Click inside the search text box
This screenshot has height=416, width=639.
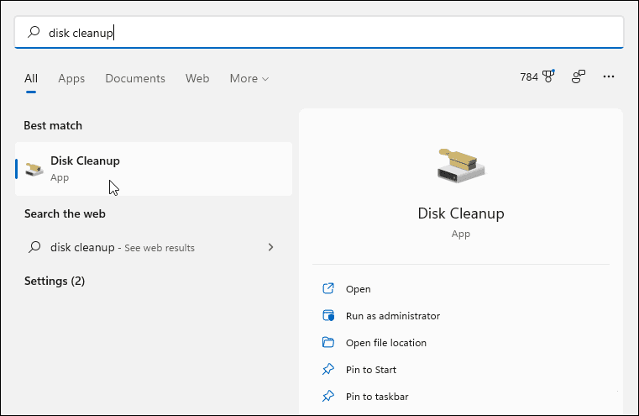(x=336, y=33)
